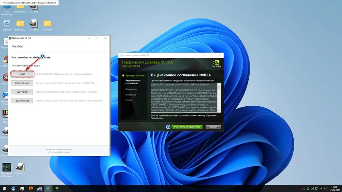
Task: Cancel NVIDIA setup with ОТМЕНА button
Action: [x=213, y=127]
